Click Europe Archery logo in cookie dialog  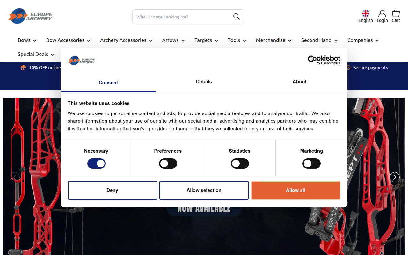point(82,60)
